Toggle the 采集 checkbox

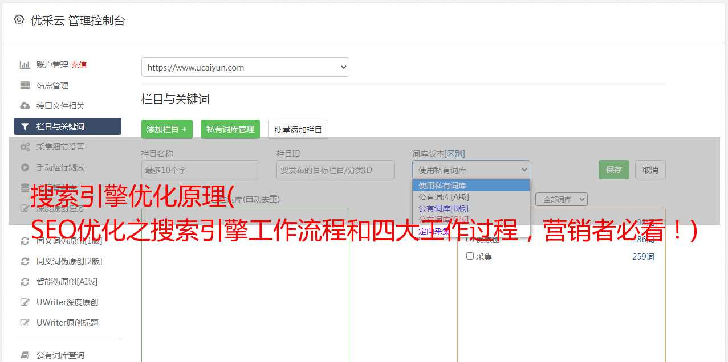tap(470, 256)
